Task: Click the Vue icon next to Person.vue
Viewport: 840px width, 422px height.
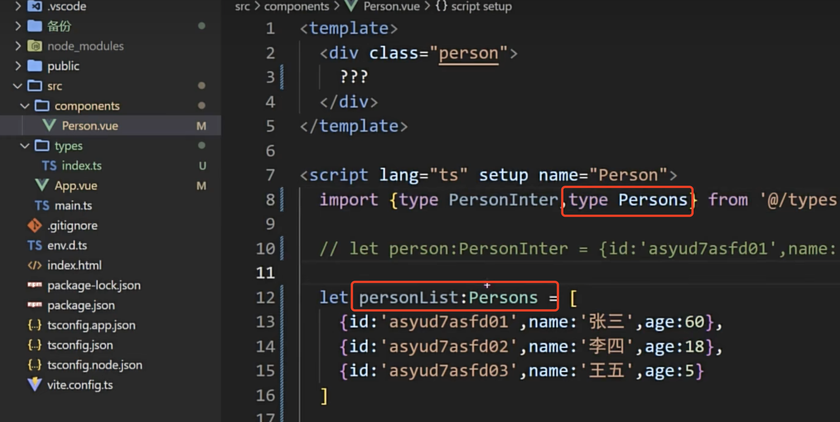Action: pyautogui.click(x=49, y=126)
